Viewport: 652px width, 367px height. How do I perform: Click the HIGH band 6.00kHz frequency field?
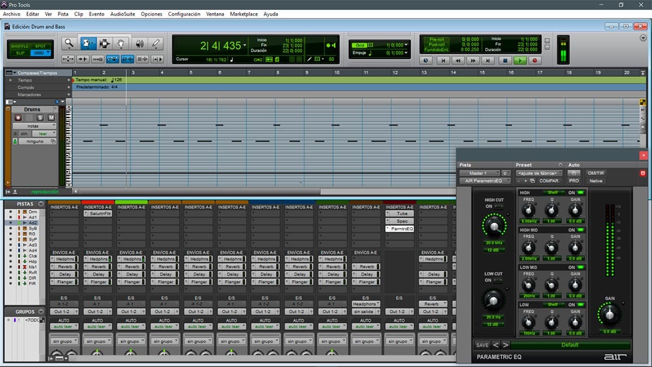529,221
